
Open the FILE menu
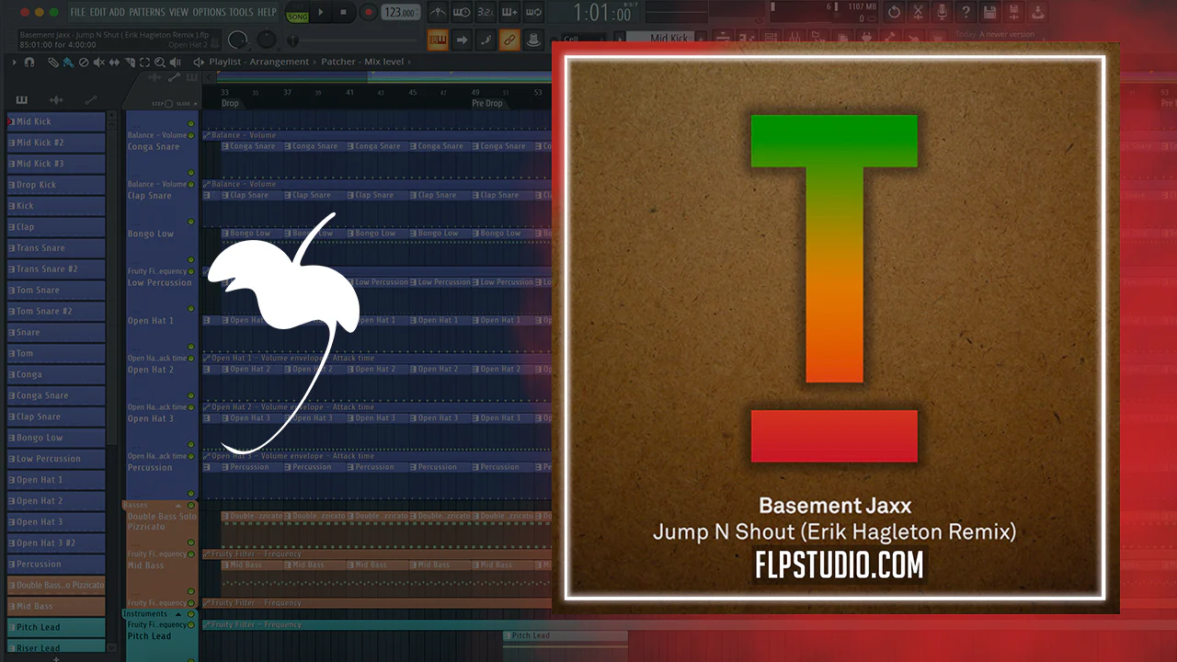point(78,13)
